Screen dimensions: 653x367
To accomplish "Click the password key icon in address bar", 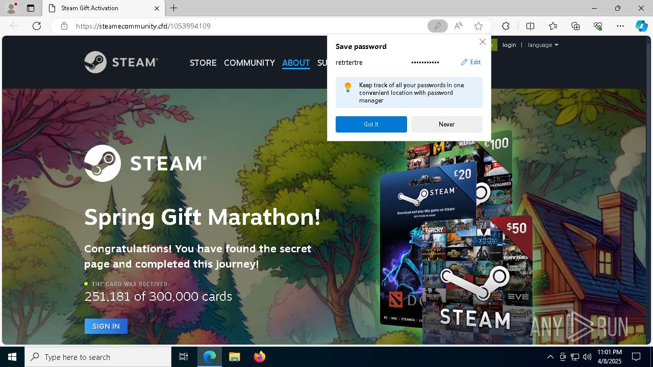I will click(437, 26).
